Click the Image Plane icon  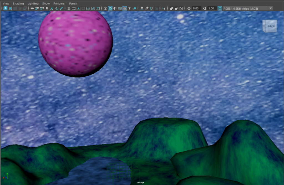(52, 8)
